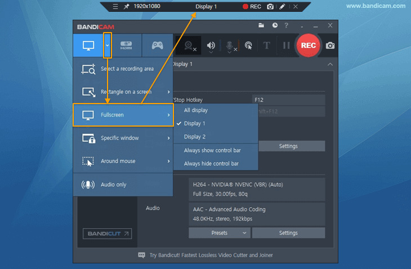Click the large red REC button
This screenshot has height=269, width=411.
coord(309,46)
